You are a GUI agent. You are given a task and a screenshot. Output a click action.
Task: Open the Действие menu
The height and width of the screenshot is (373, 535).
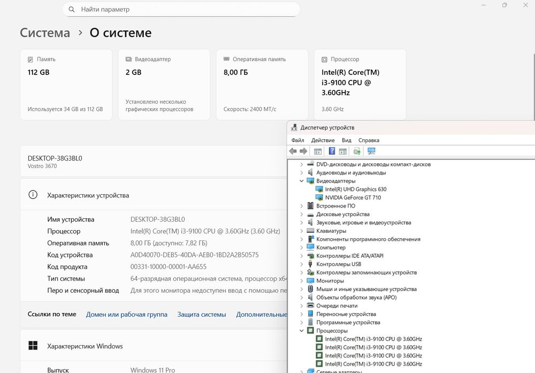[x=323, y=140]
